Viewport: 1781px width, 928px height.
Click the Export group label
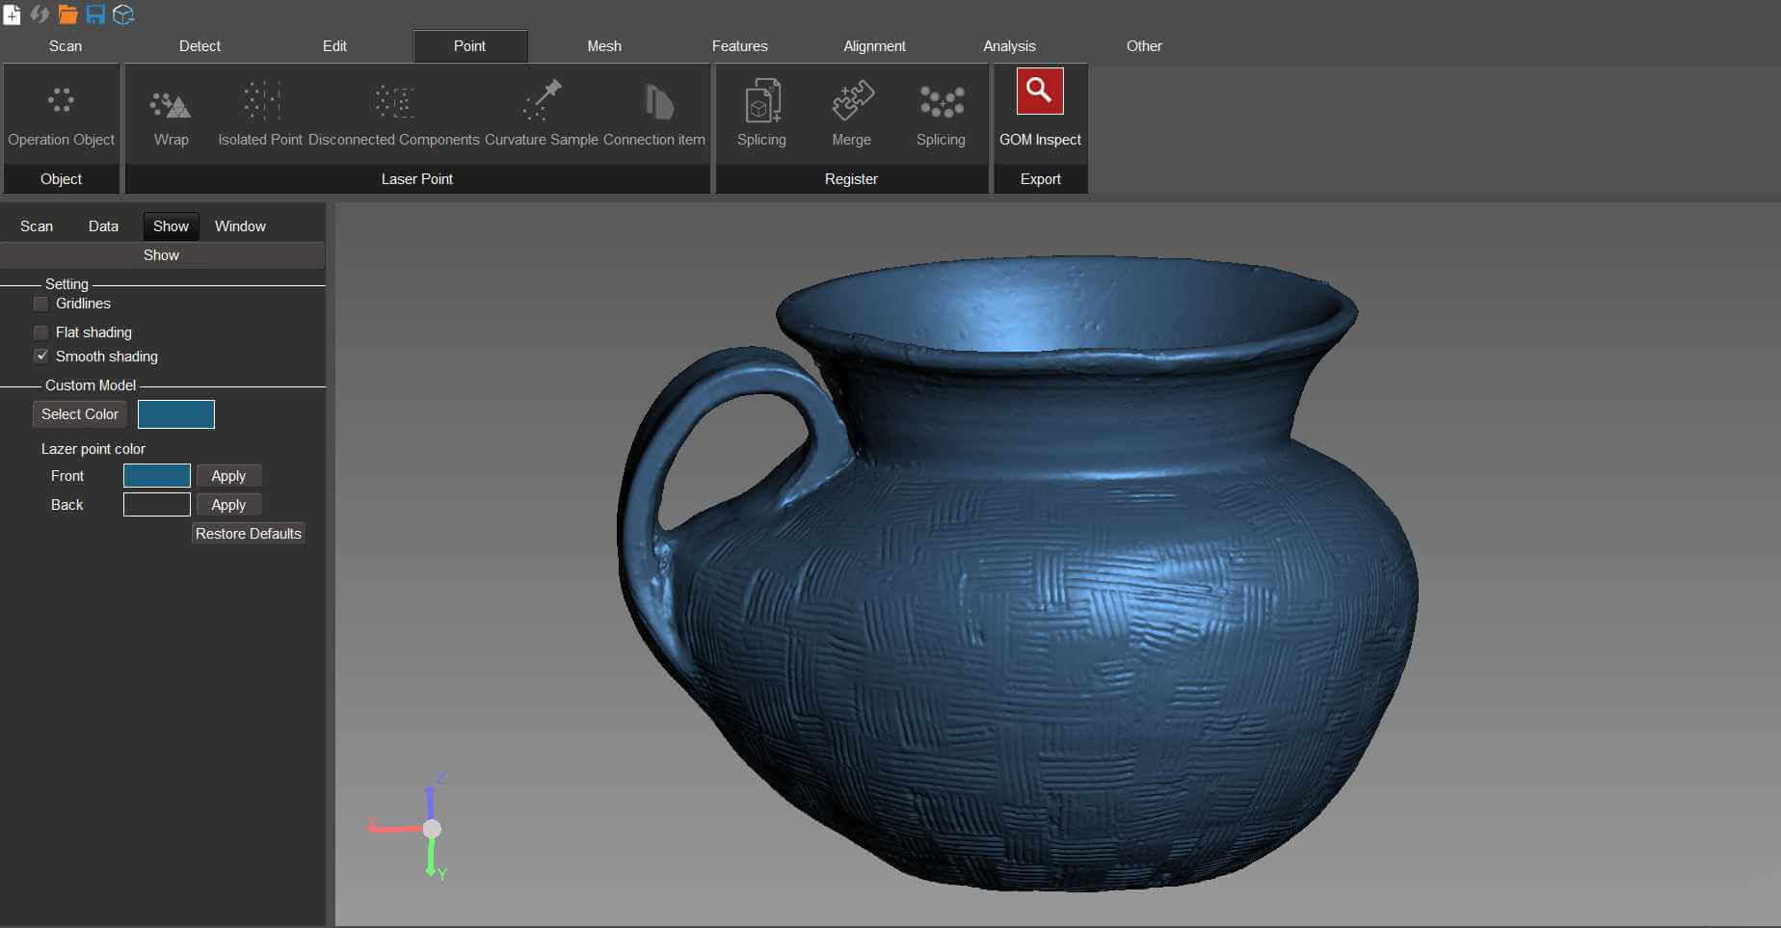(1041, 179)
